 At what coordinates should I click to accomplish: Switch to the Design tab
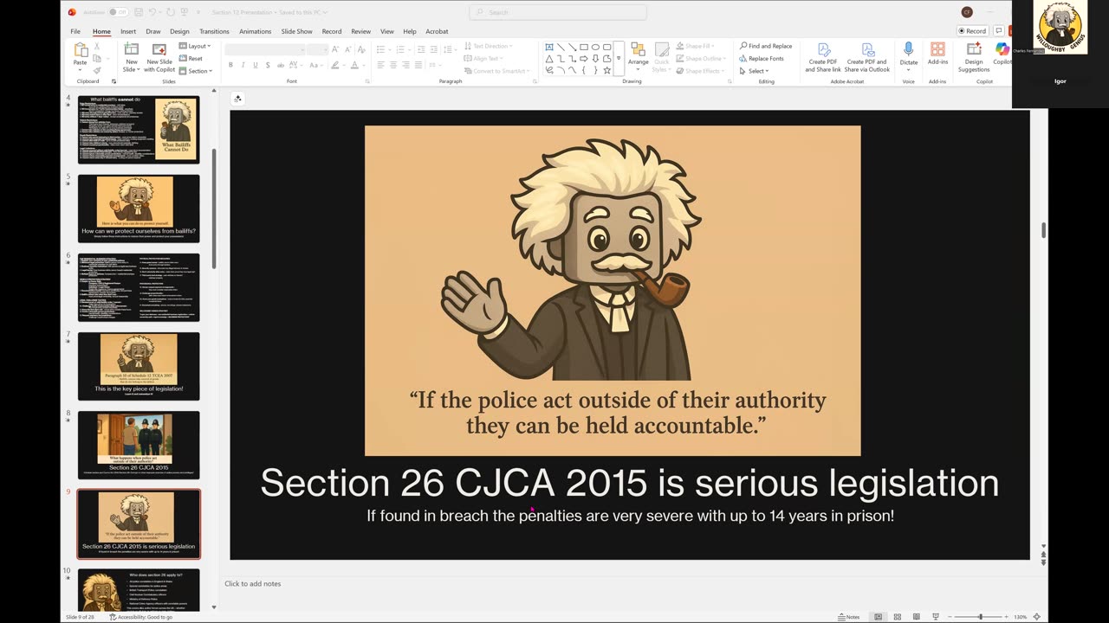click(x=179, y=31)
